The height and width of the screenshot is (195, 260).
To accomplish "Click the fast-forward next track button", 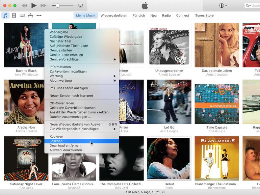I will 43,6.
